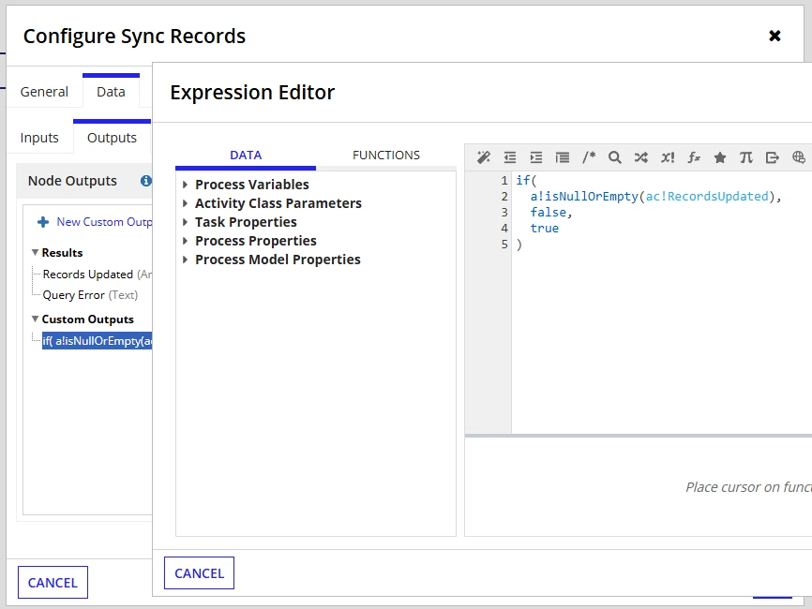812x609 pixels.
Task: Click ac!RecordsUpdated in the expression code
Action: pos(707,196)
